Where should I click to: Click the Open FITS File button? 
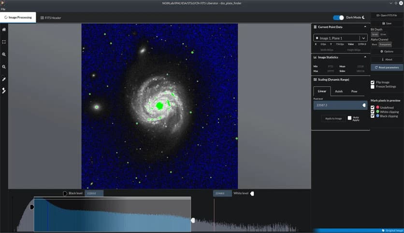coord(387,15)
